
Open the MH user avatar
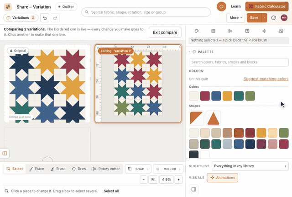[284, 18]
